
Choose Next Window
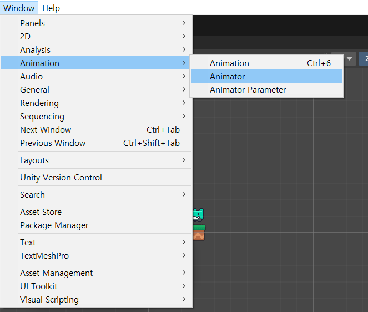click(96, 129)
